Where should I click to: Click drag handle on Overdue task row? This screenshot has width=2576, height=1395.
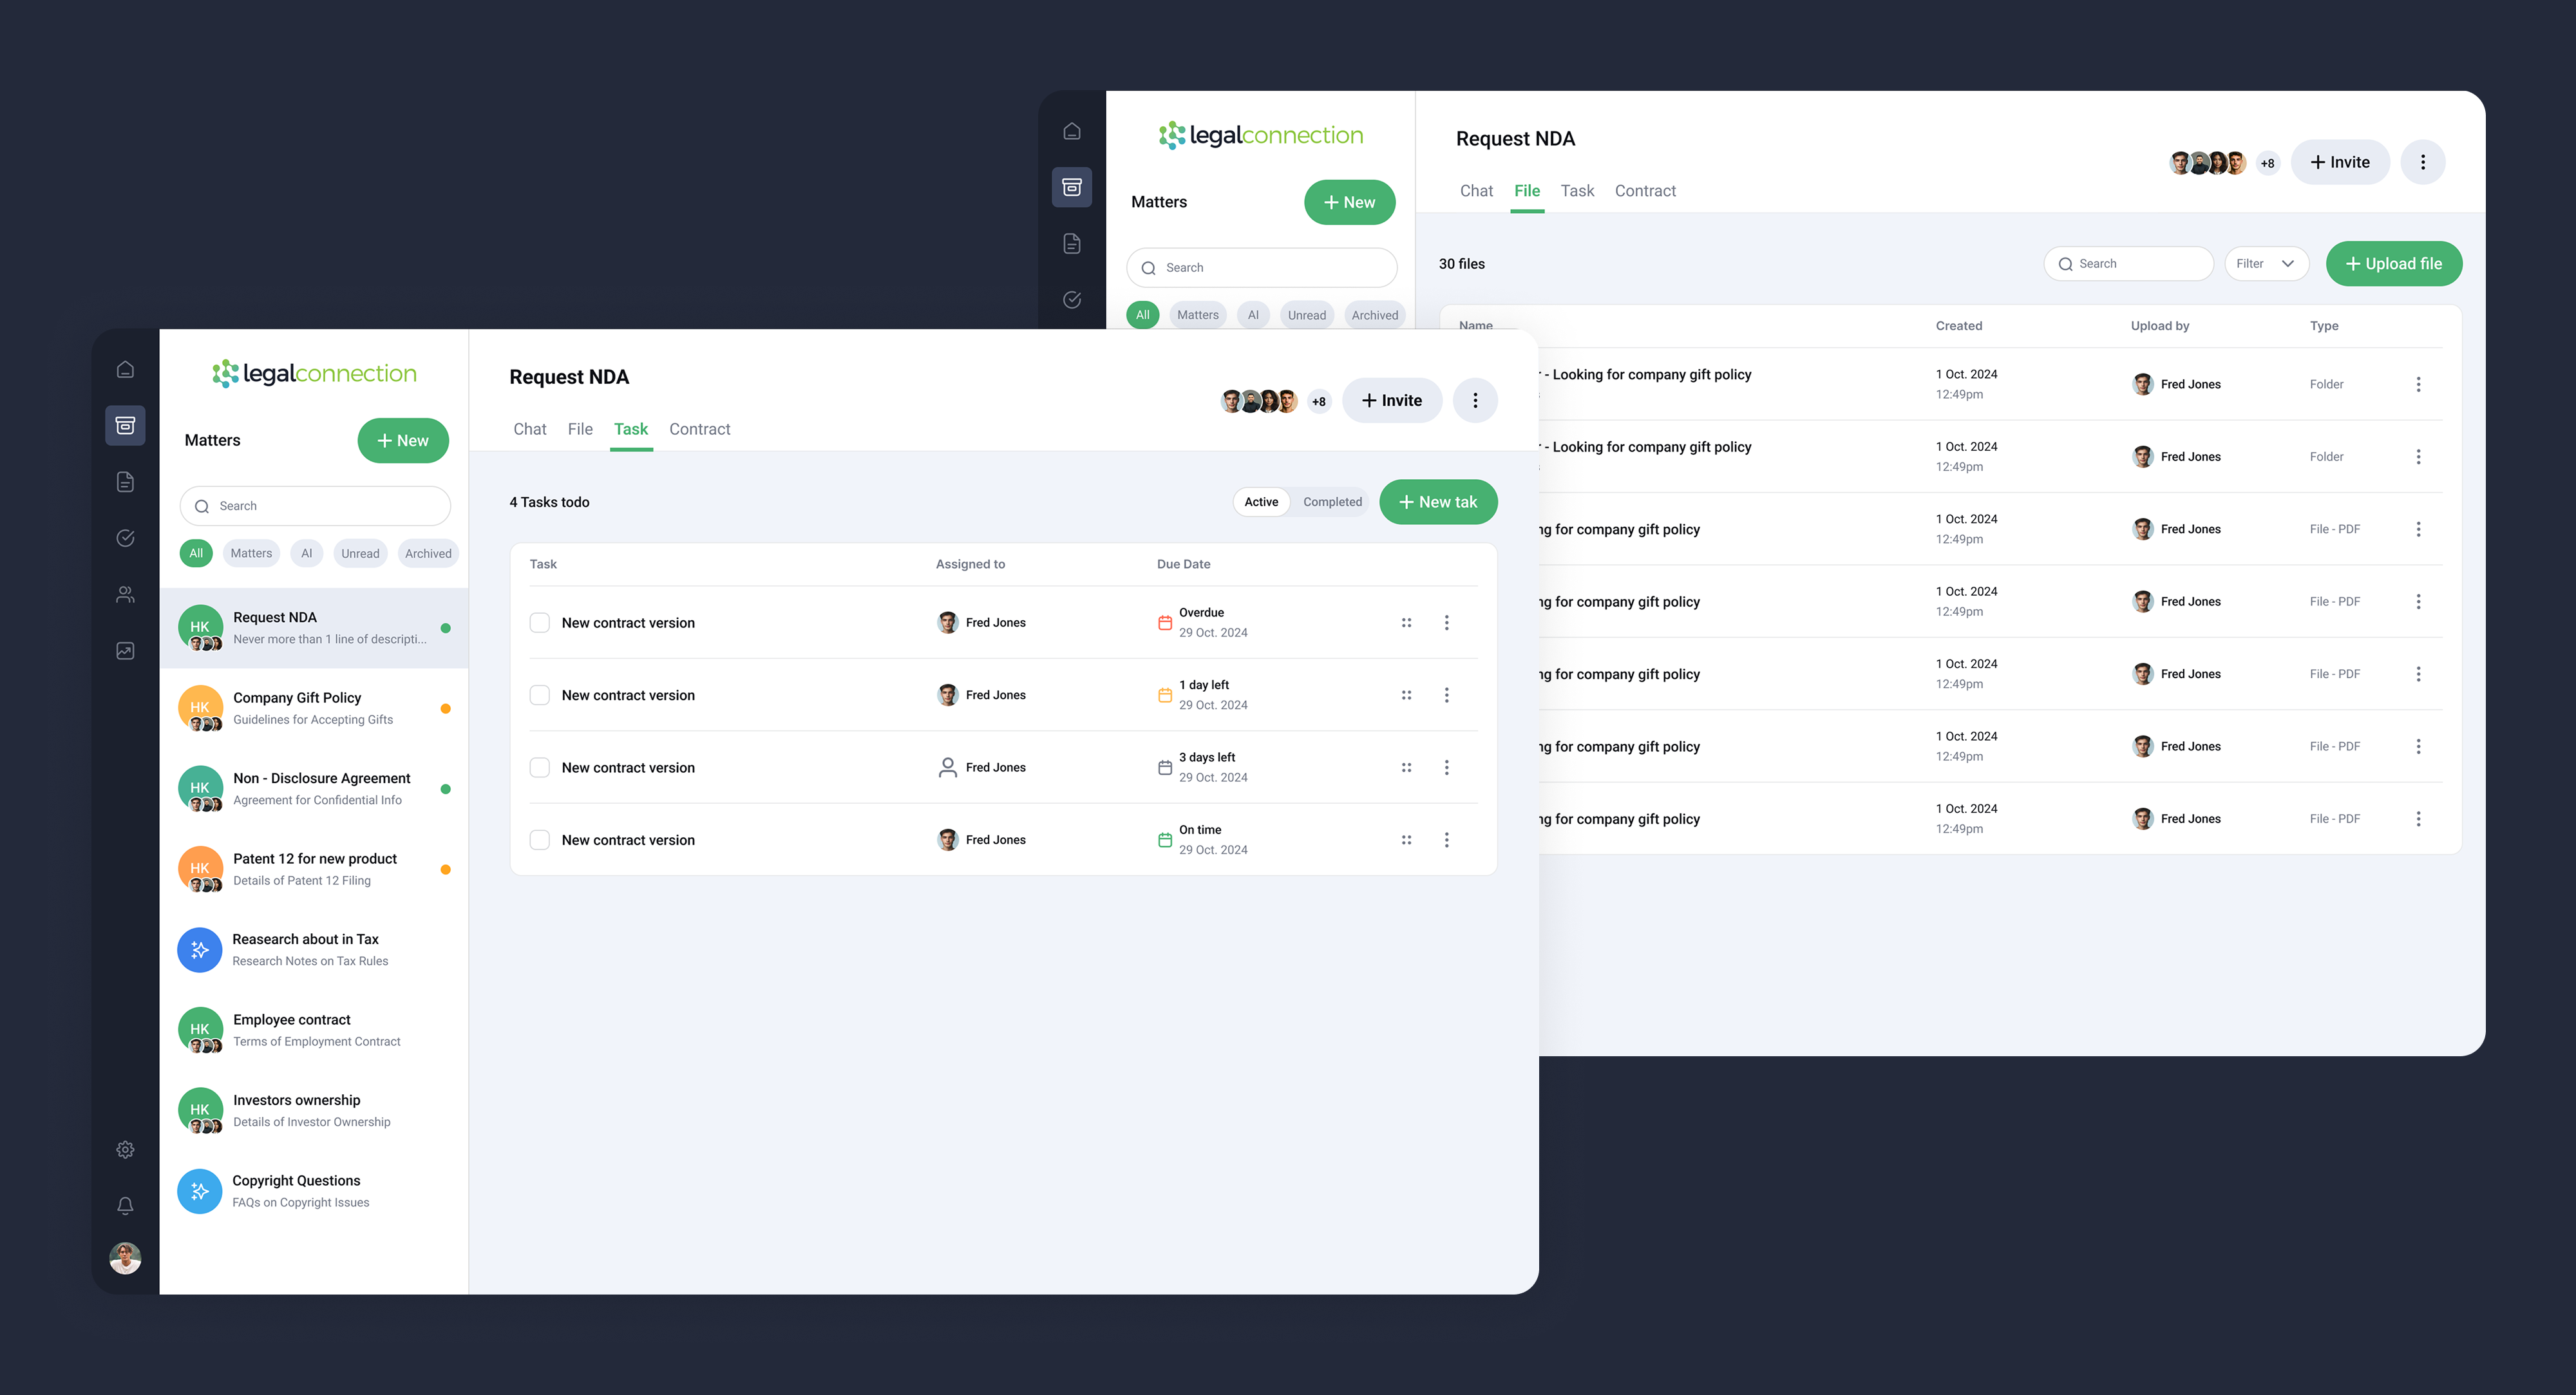coord(1406,622)
